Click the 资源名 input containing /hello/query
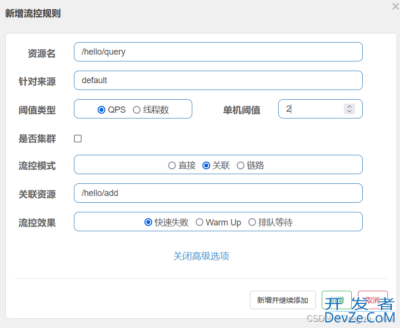Viewport: 400px width, 328px height. point(218,52)
